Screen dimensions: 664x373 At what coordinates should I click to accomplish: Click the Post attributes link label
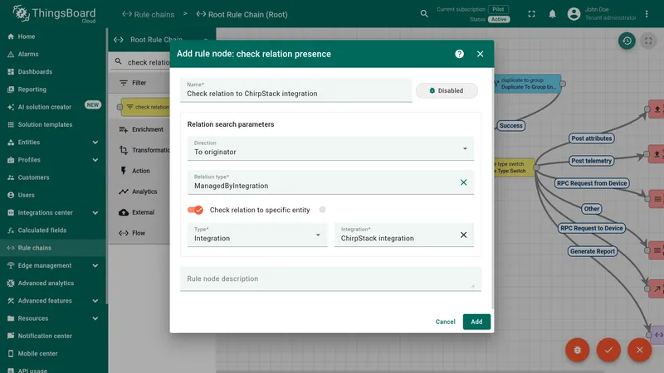(x=591, y=138)
